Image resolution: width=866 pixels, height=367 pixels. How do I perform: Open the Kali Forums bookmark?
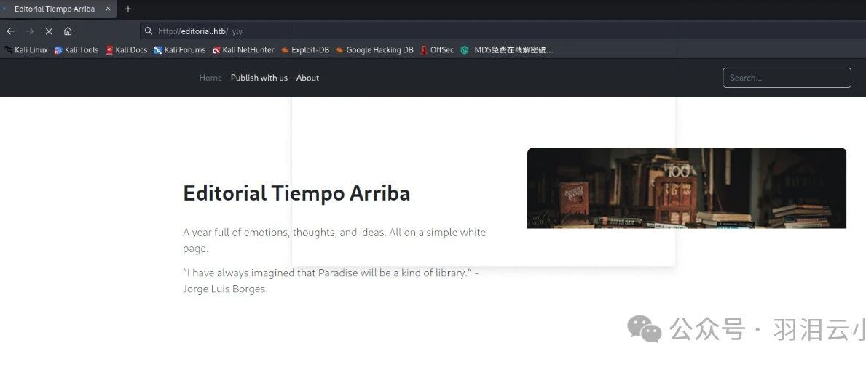(179, 49)
